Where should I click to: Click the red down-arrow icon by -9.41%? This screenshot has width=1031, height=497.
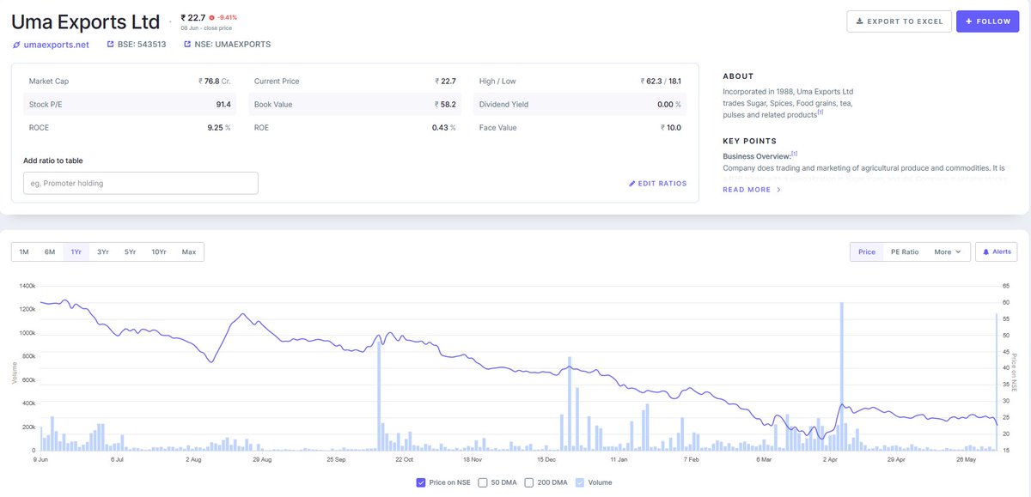click(211, 17)
